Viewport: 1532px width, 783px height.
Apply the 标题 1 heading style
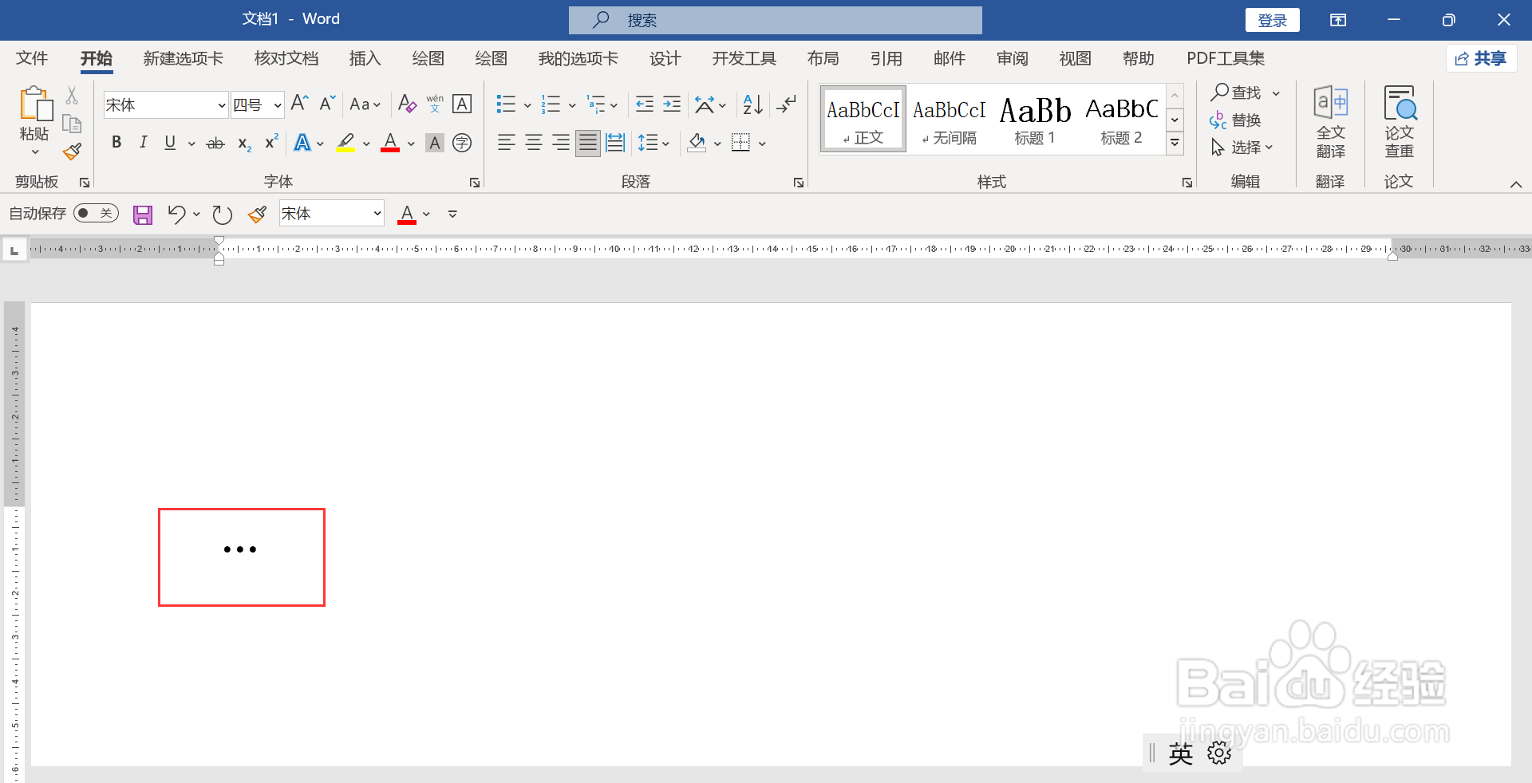pyautogui.click(x=1035, y=120)
